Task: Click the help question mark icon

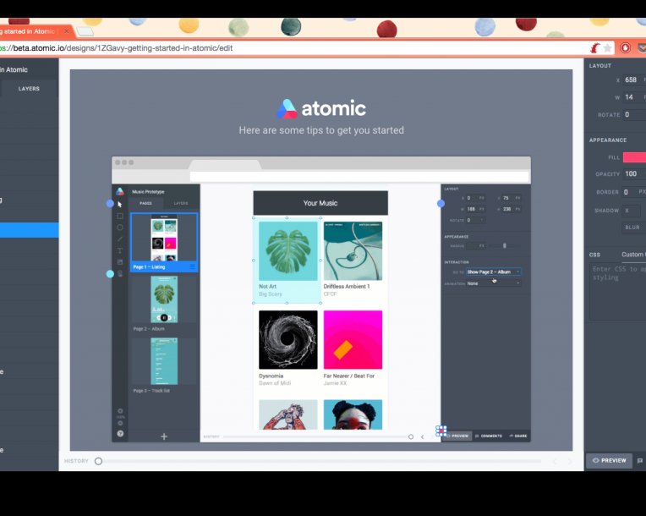Action: click(x=120, y=434)
